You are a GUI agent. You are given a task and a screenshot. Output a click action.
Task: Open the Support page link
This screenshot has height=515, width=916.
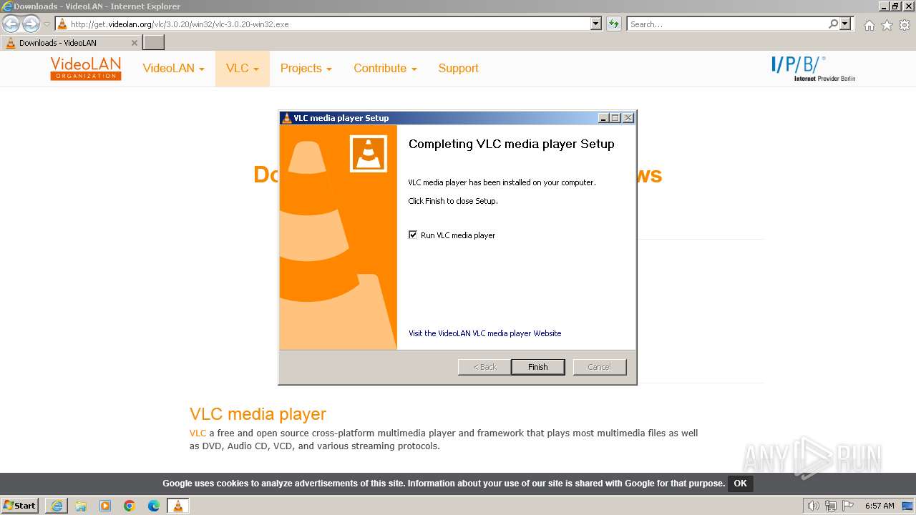coord(458,69)
